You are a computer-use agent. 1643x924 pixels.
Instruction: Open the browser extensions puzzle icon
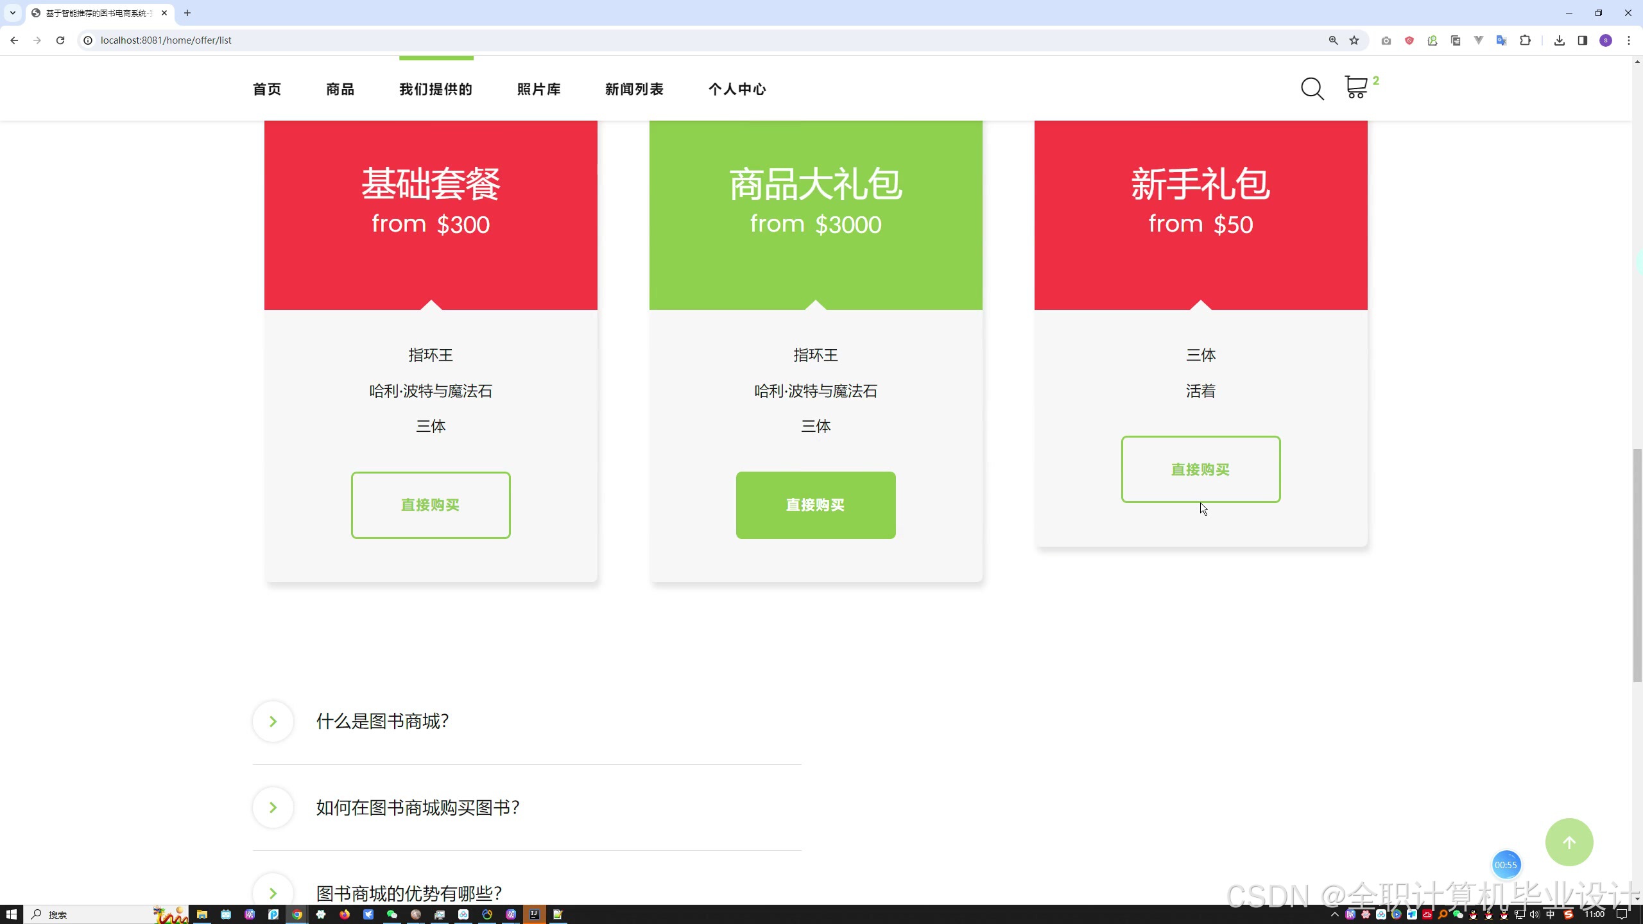(x=1525, y=40)
